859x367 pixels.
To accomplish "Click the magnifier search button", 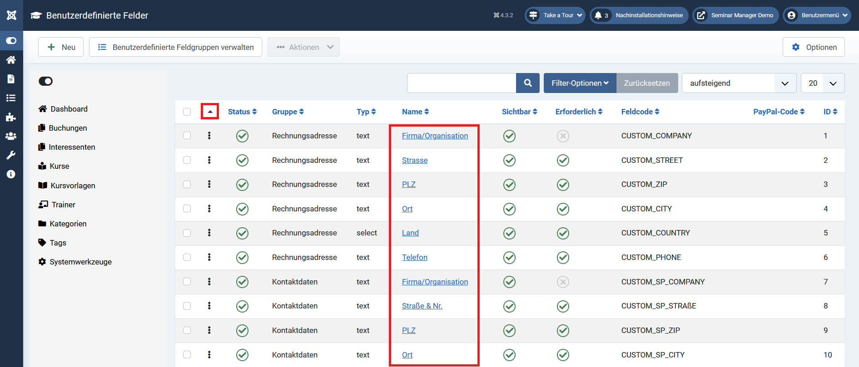I will point(527,83).
